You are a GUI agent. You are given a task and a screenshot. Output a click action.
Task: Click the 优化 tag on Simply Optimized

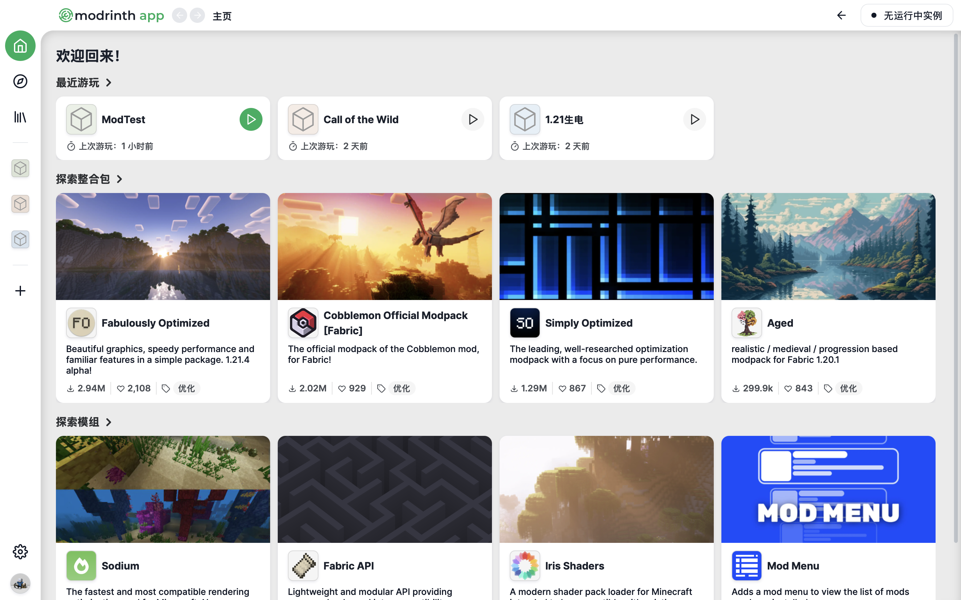pyautogui.click(x=622, y=389)
